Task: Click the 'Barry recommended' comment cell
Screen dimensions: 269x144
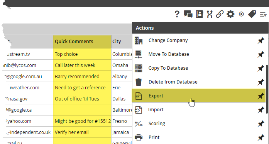Action: click(x=82, y=76)
